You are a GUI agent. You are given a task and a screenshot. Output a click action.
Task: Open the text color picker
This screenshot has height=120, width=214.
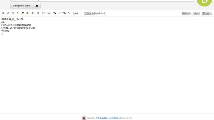tap(18, 13)
